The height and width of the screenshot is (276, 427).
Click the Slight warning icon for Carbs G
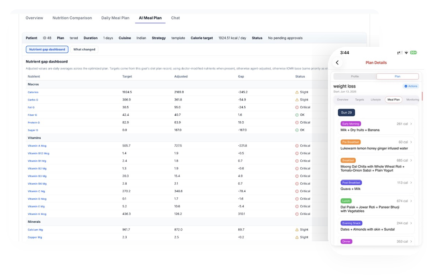tap(297, 100)
